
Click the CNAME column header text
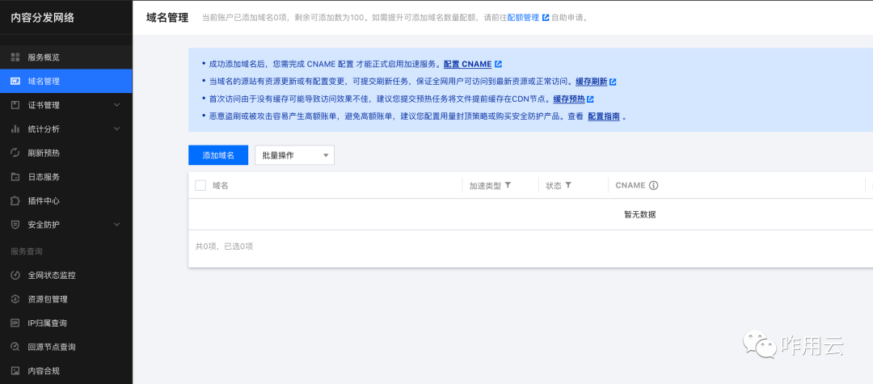(x=630, y=185)
